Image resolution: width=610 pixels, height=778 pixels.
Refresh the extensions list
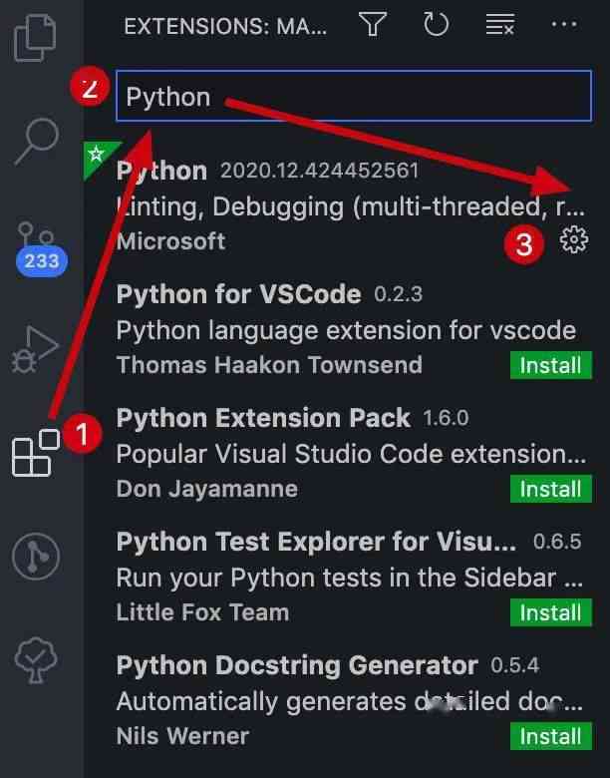coord(436,24)
